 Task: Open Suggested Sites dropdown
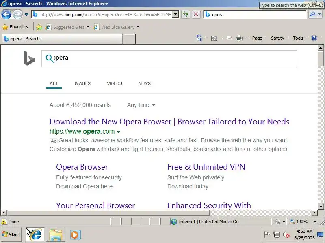click(67, 27)
